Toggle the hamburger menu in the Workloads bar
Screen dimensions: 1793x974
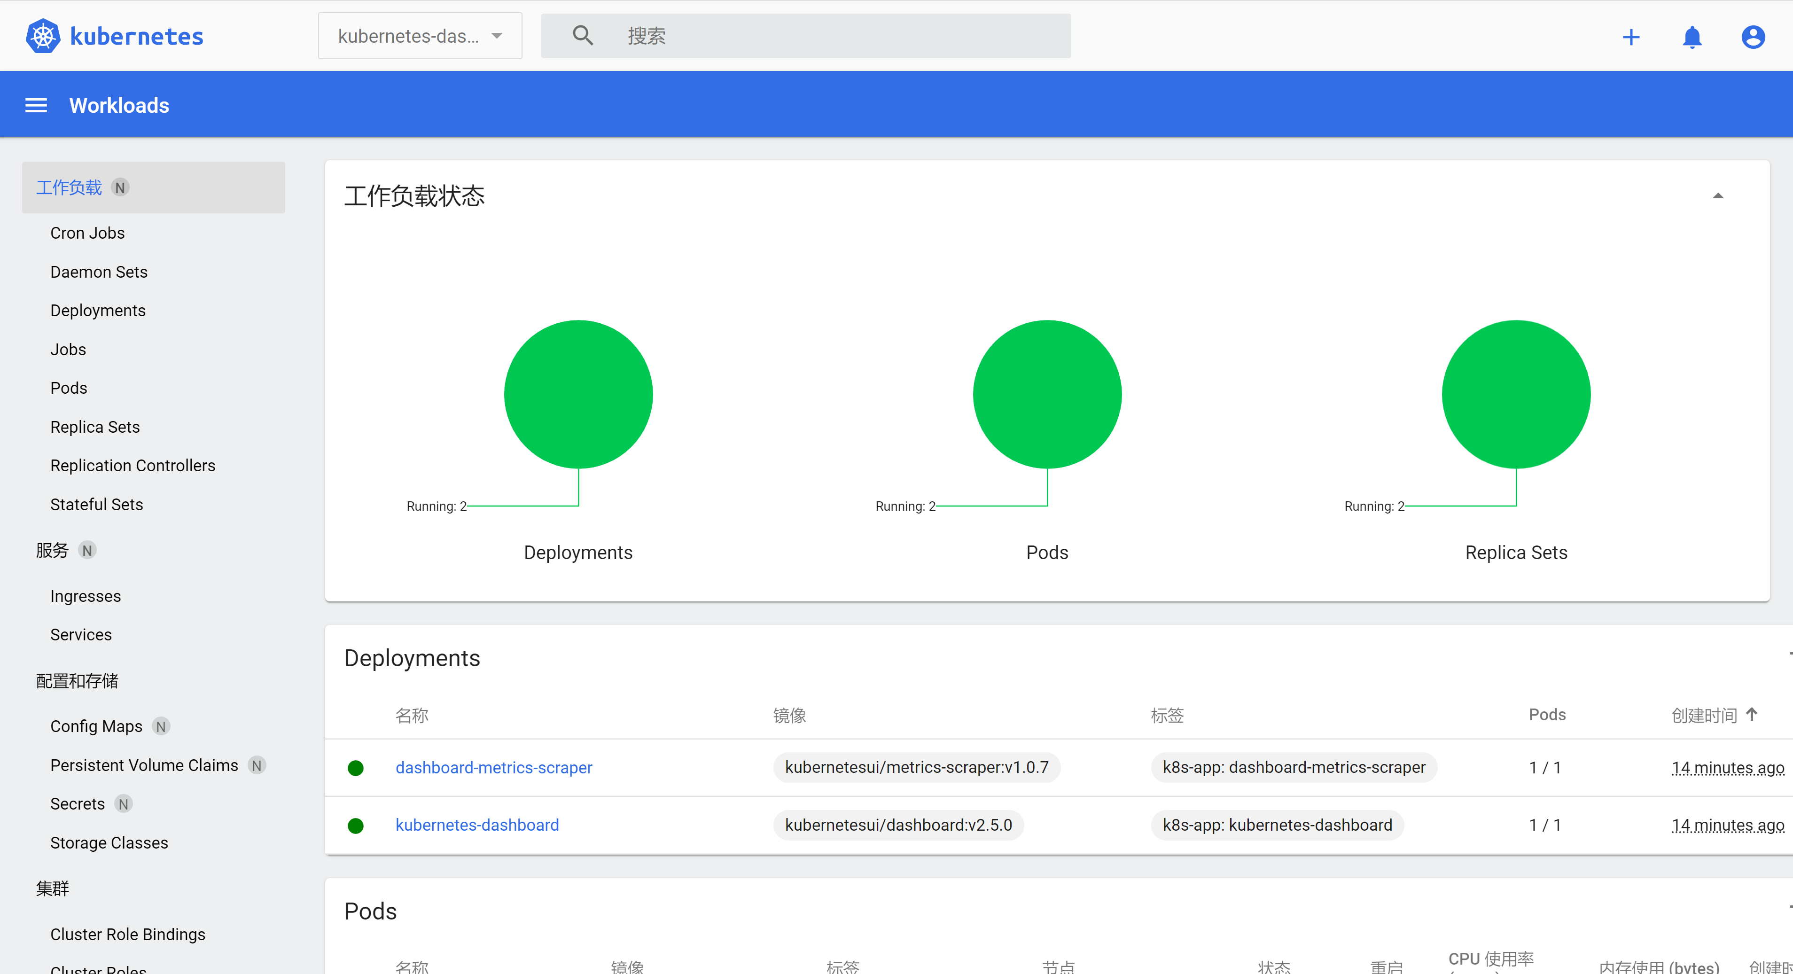pos(36,105)
